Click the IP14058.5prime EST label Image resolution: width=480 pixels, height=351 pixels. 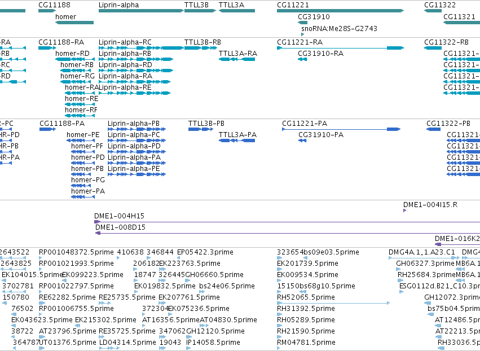213,343
